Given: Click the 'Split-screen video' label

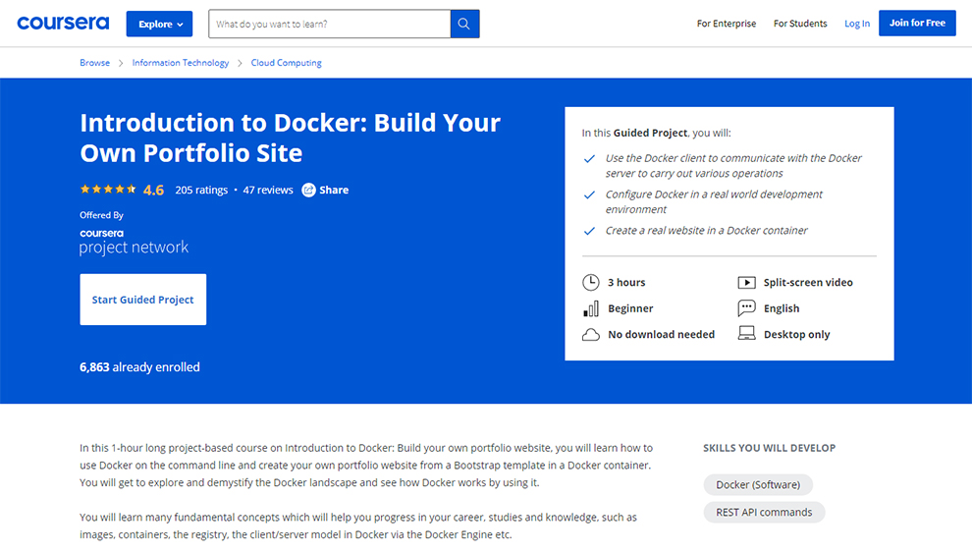Looking at the screenshot, I should pyautogui.click(x=808, y=282).
